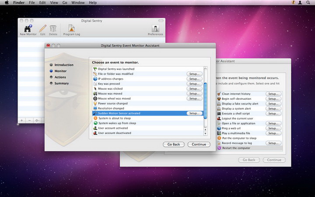This screenshot has height=197, width=315.
Task: Open Preferences from the toolbar
Action: point(155,28)
